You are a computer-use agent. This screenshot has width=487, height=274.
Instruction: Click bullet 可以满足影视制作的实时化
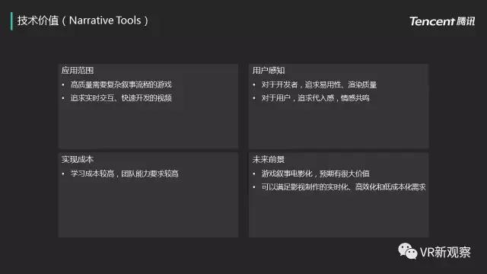pos(343,187)
